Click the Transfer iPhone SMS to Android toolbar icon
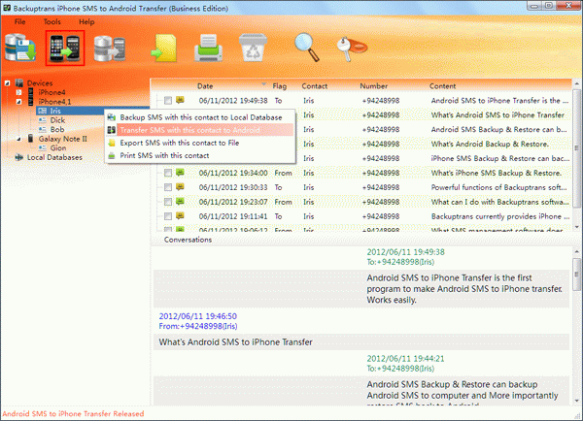 [65, 49]
